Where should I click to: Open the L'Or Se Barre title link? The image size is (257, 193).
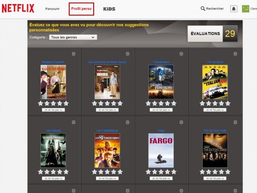pos(215,62)
